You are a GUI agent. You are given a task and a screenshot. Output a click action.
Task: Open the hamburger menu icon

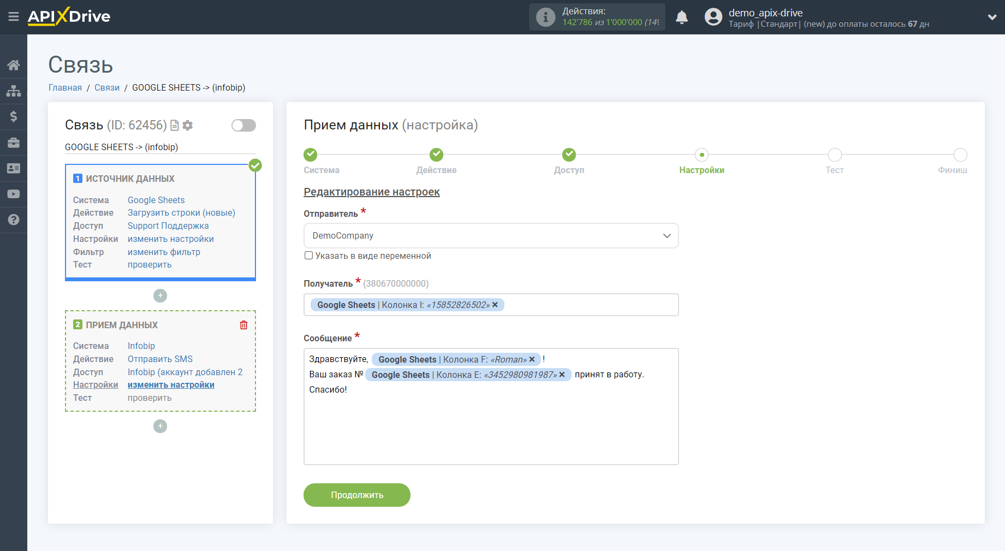[x=14, y=17]
